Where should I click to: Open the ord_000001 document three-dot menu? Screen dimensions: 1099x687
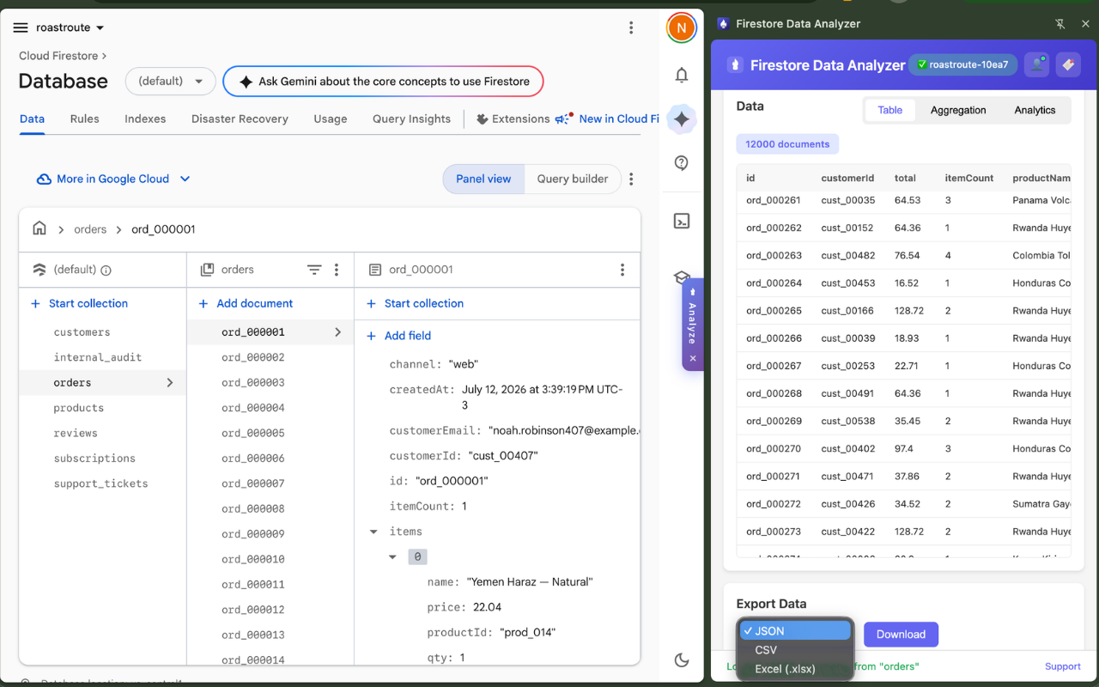coord(622,270)
